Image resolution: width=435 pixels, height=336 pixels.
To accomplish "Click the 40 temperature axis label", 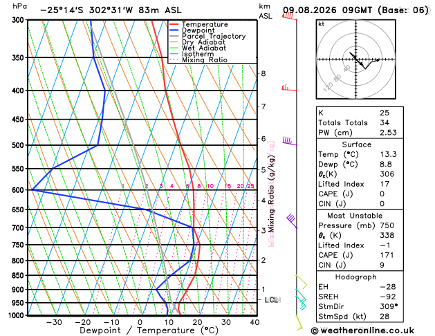I will pos(254,322).
